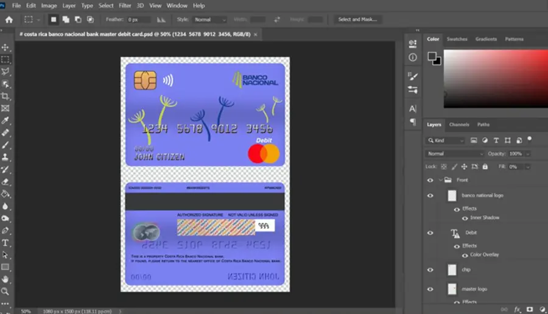Select the Zoom tool
This screenshot has height=314, width=548.
point(5,291)
